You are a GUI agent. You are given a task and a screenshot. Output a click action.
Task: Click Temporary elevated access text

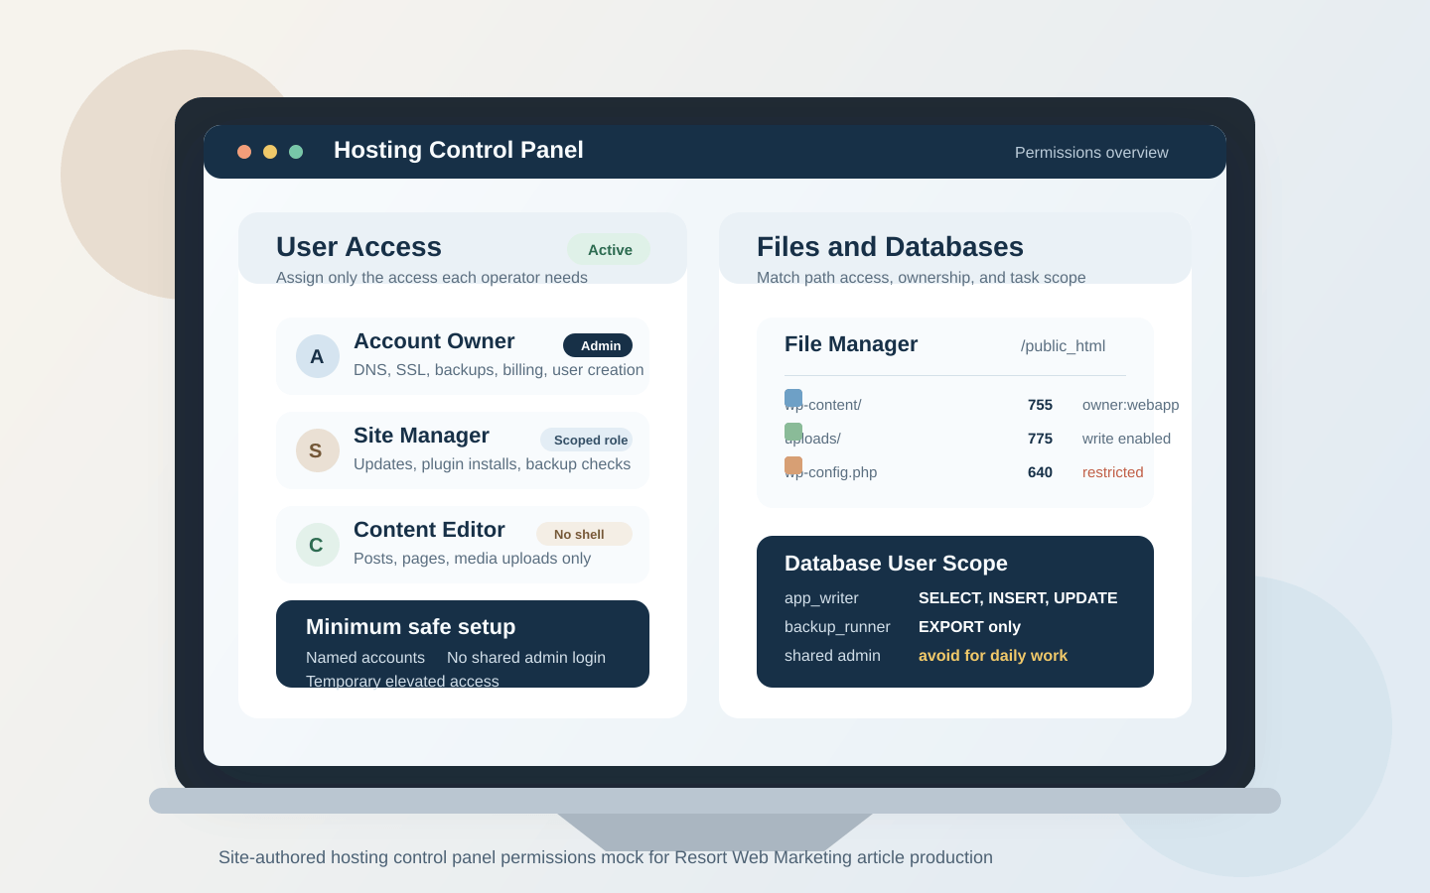click(402, 681)
